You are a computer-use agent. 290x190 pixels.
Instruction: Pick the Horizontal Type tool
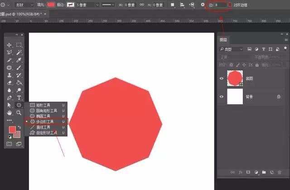[x=19, y=97]
